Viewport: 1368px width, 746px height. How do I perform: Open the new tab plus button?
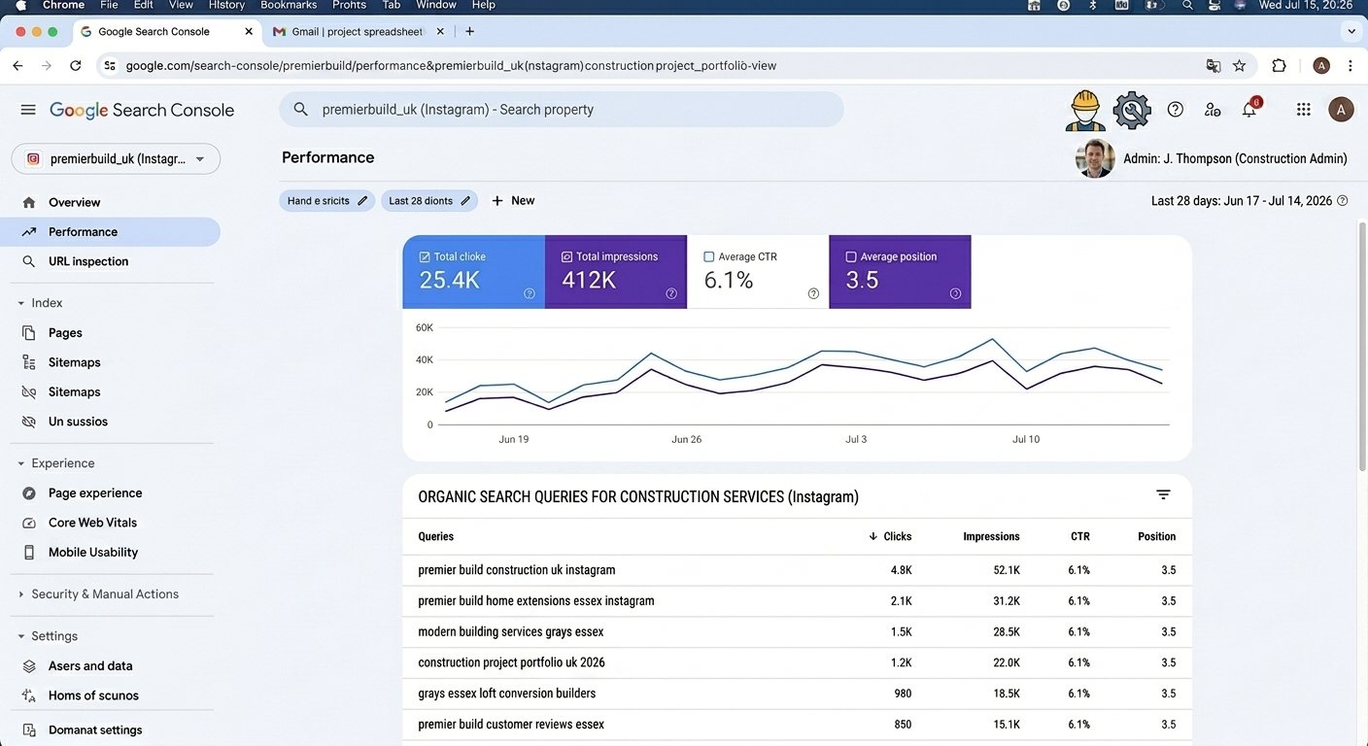point(470,31)
